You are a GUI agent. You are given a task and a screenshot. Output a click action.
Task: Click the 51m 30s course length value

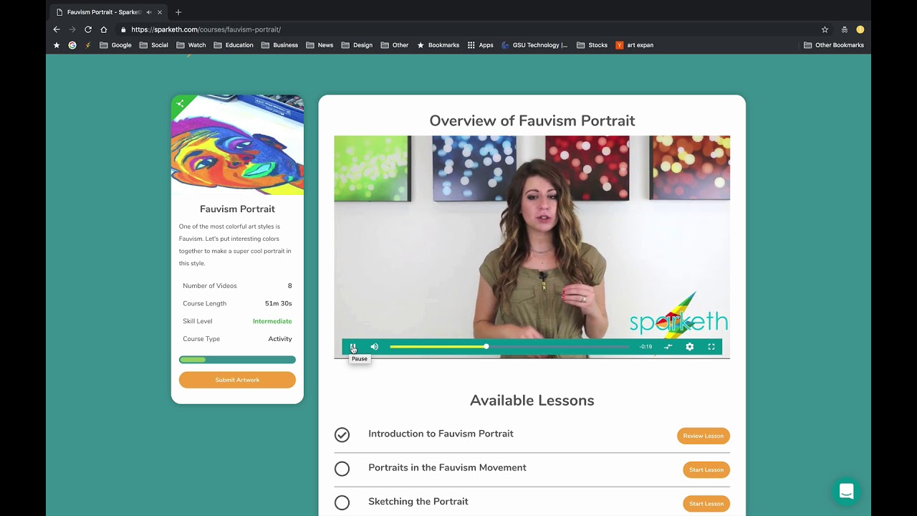tap(279, 303)
